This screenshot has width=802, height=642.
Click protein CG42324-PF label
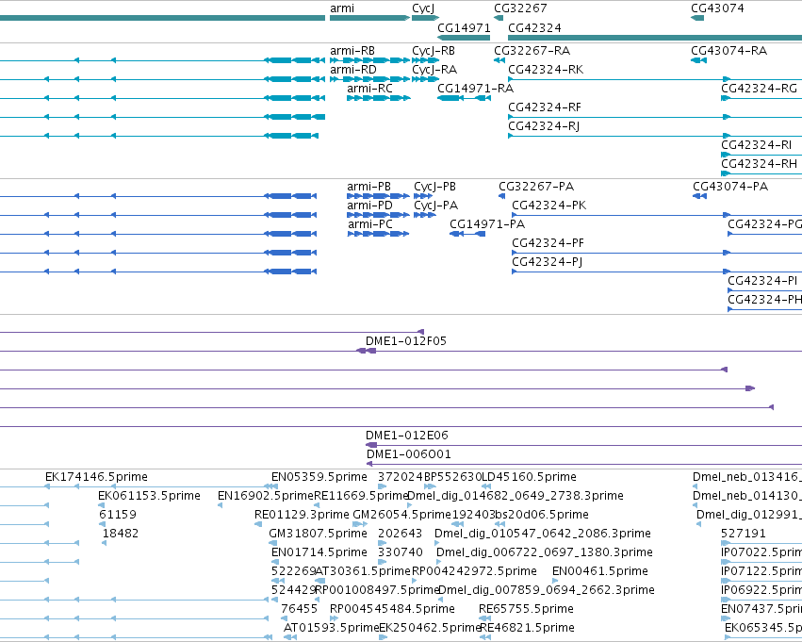click(548, 243)
